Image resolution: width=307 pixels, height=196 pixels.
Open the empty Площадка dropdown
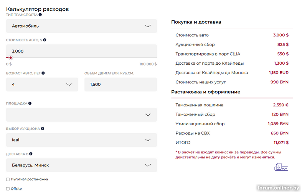(81, 114)
